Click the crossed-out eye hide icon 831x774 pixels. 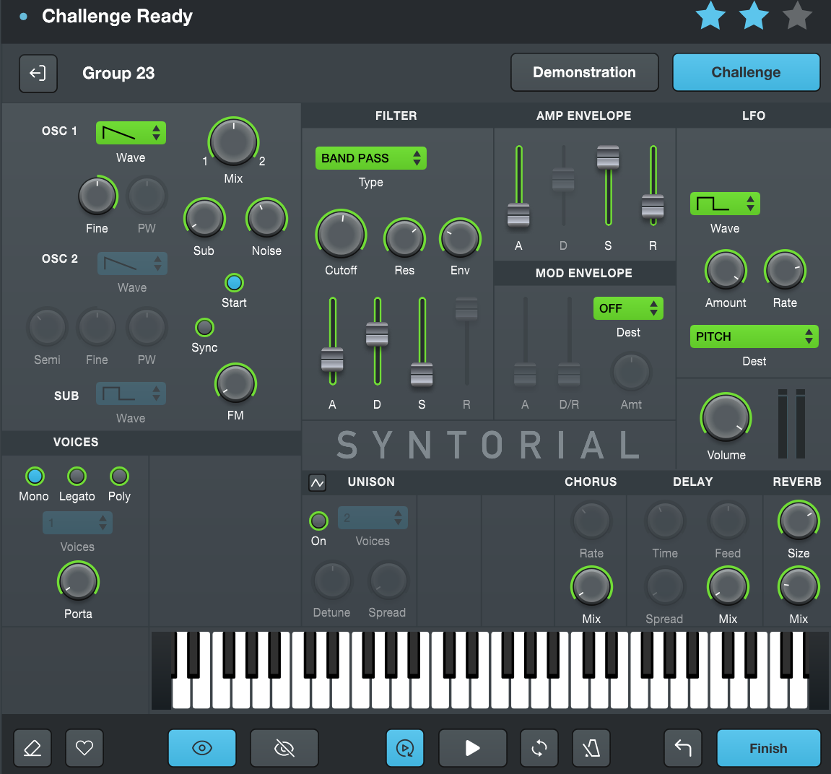click(284, 748)
